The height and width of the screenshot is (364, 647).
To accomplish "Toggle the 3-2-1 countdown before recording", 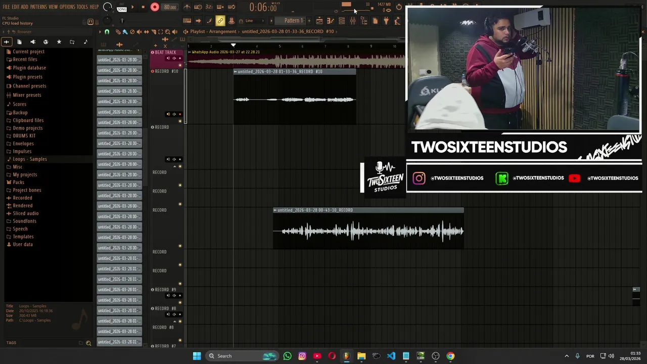I will pos(209,7).
